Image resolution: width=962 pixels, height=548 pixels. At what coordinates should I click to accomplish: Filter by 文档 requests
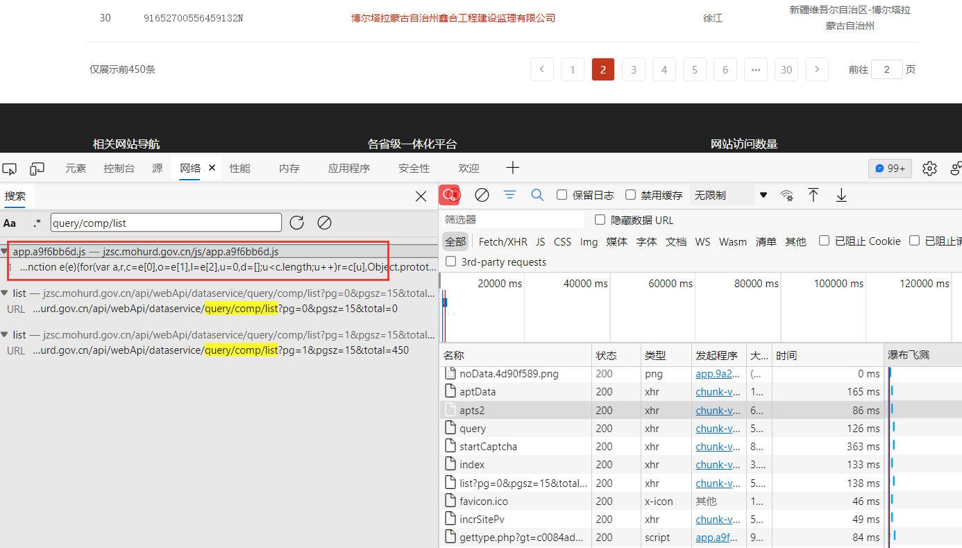pyautogui.click(x=676, y=241)
